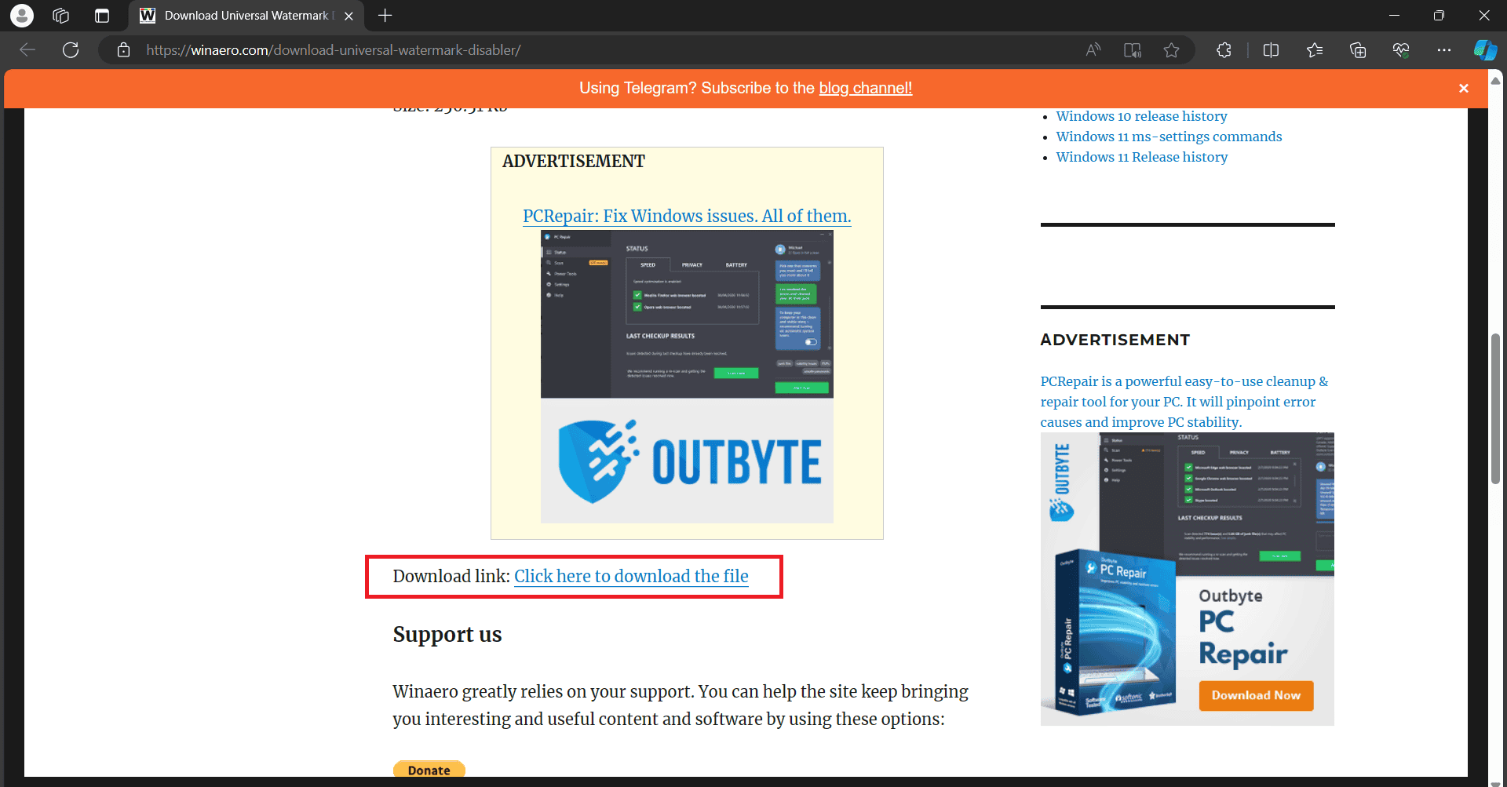Image resolution: width=1507 pixels, height=787 pixels.
Task: Open the browser profile icon
Action: point(22,16)
